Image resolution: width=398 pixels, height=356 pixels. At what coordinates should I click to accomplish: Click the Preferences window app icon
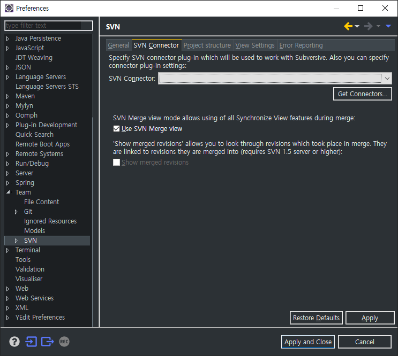point(9,8)
